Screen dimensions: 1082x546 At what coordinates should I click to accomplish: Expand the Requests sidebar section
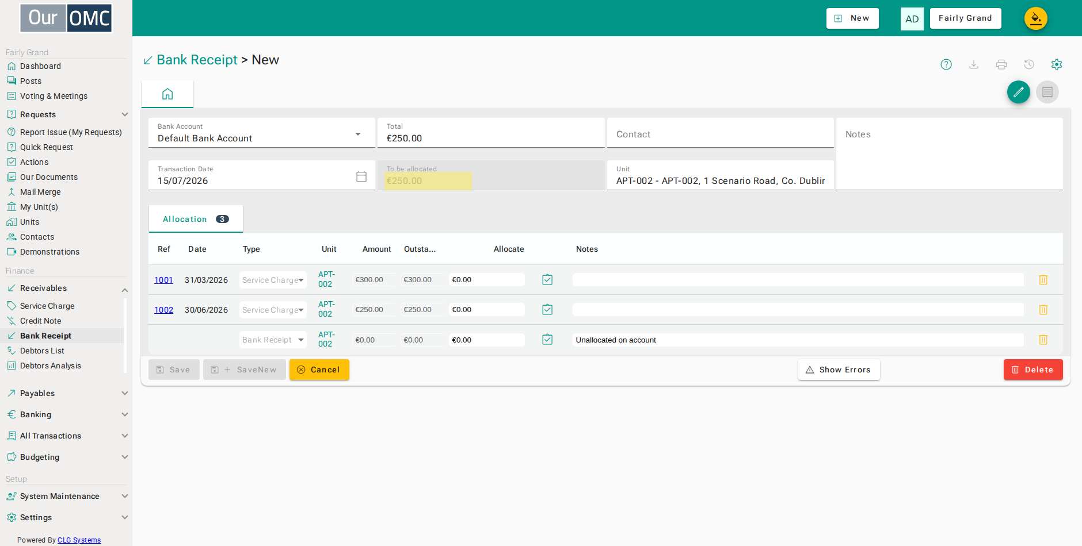coord(66,114)
